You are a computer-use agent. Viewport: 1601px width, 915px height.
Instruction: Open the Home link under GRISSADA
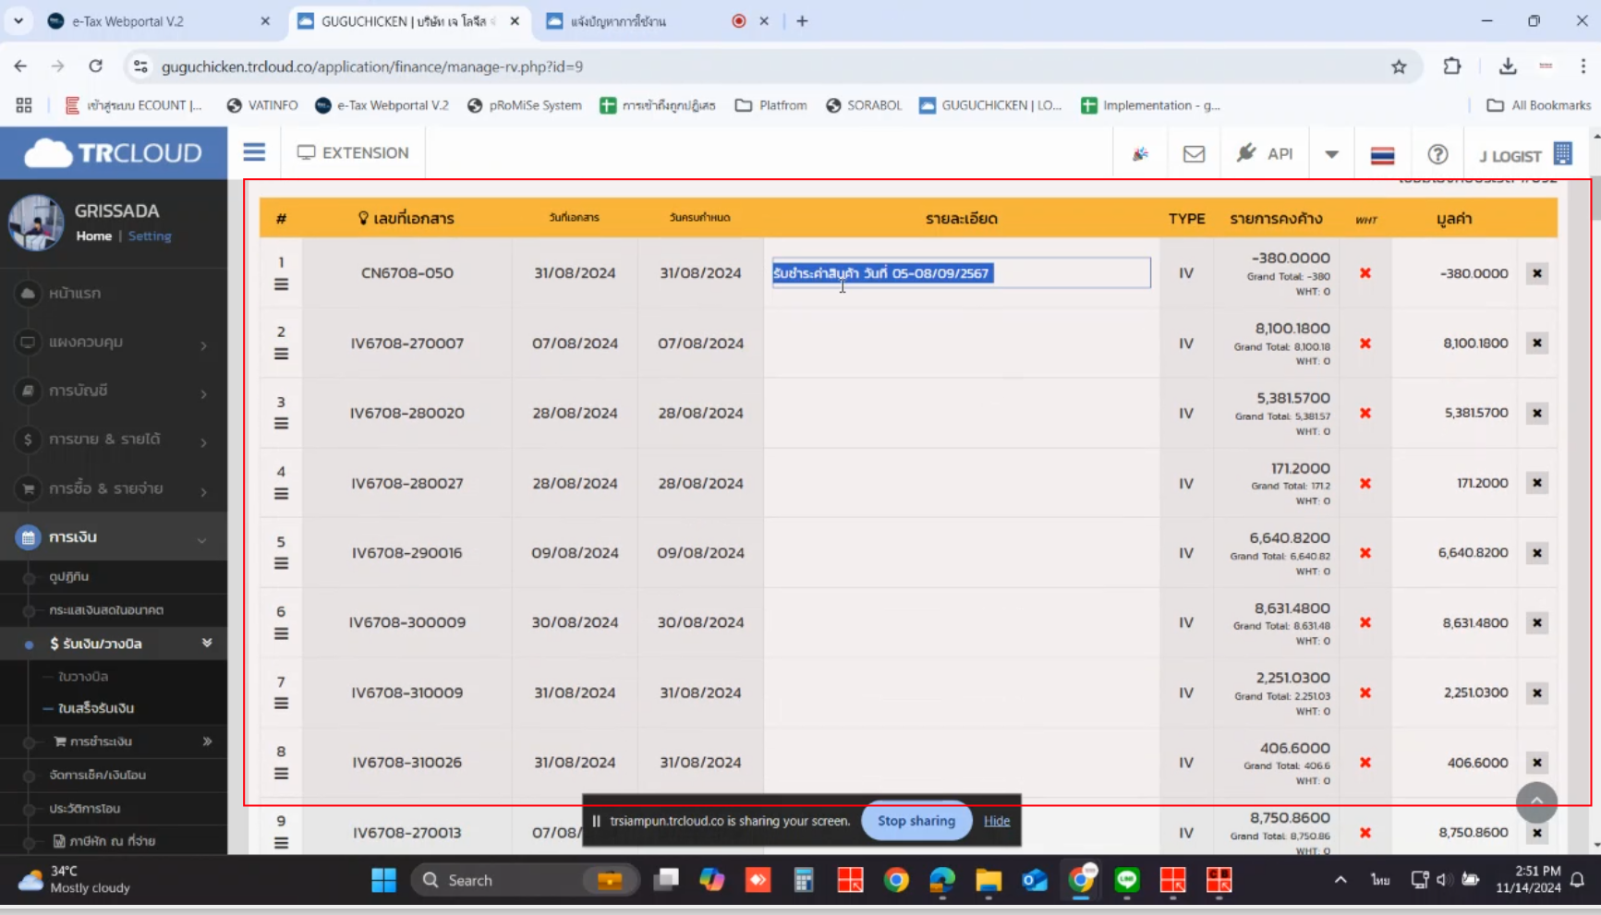click(93, 236)
